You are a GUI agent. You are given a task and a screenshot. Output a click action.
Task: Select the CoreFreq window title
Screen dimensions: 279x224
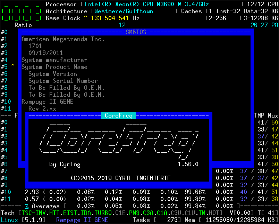(119, 115)
